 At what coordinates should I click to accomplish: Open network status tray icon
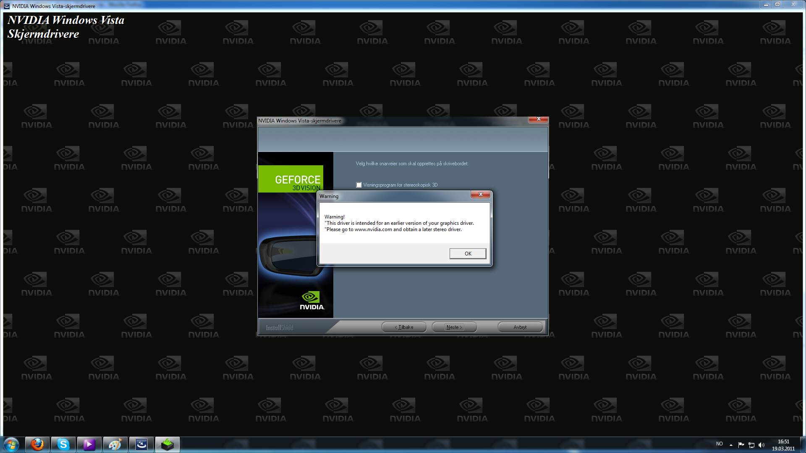751,445
